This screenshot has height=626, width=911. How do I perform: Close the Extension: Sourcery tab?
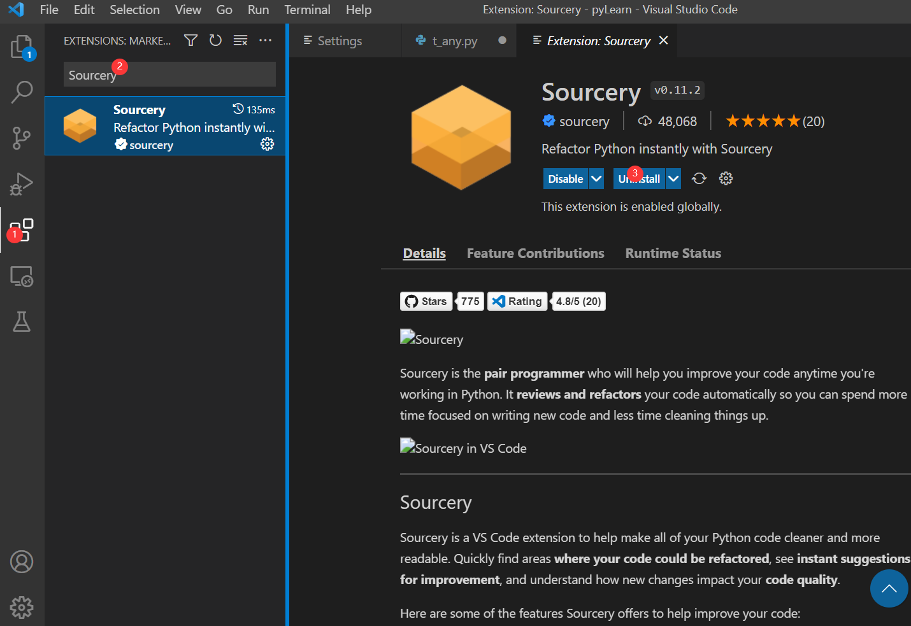pos(663,41)
